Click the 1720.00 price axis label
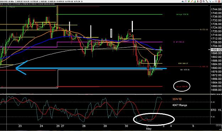 click(x=216, y=31)
